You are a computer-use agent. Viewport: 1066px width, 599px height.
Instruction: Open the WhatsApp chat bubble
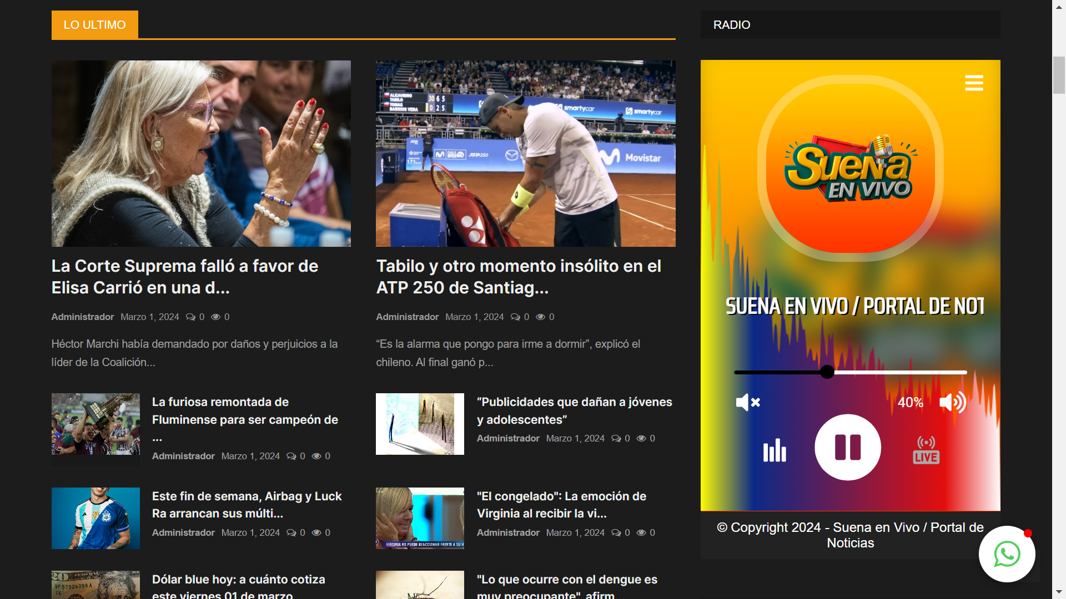tap(1007, 554)
